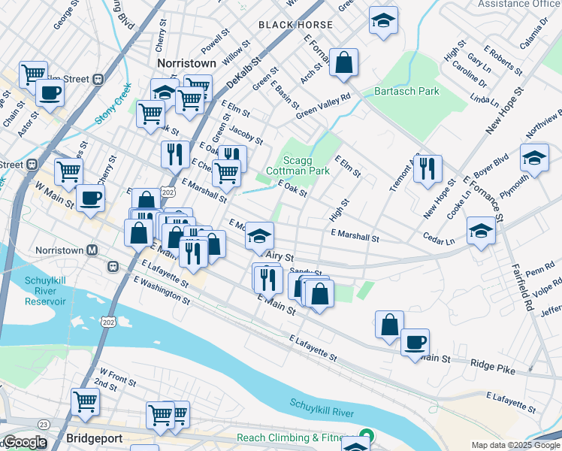The height and width of the screenshot is (451, 562).
Task: Click the Bartasch Park label
Action: (406, 91)
